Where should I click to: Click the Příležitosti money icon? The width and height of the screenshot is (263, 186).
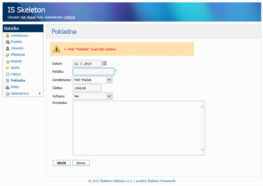pyautogui.click(x=8, y=55)
